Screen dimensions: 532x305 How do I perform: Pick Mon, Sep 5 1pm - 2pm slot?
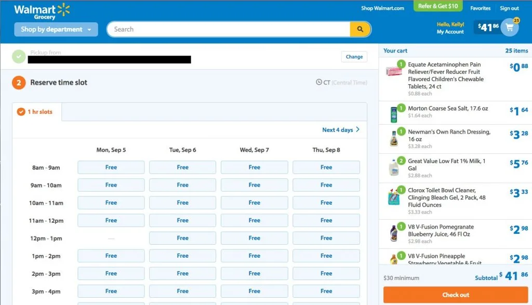click(x=111, y=256)
